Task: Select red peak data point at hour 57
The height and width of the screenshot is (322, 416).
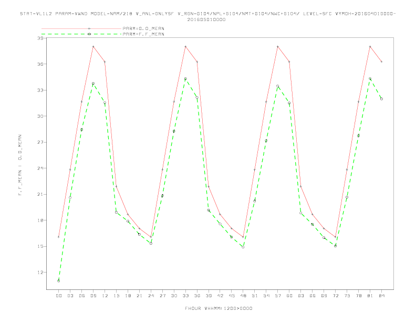Action: pyautogui.click(x=278, y=46)
